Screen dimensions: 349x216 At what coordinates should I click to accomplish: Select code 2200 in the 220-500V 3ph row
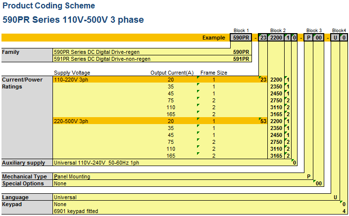[276, 121]
